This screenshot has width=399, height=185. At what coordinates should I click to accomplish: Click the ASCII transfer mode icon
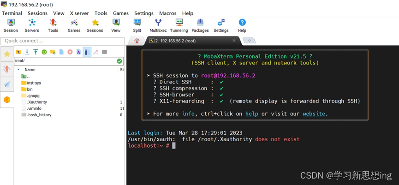coord(78,52)
